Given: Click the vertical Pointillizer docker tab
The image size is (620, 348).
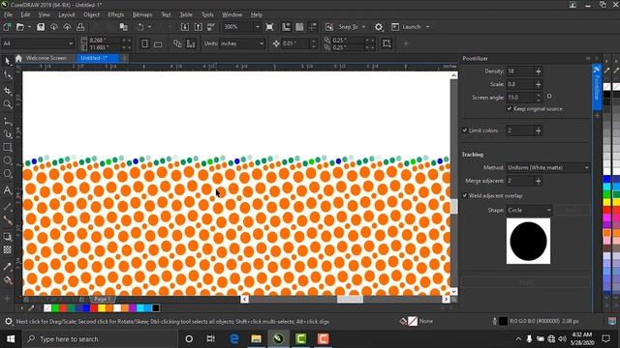Looking at the screenshot, I should (x=597, y=86).
